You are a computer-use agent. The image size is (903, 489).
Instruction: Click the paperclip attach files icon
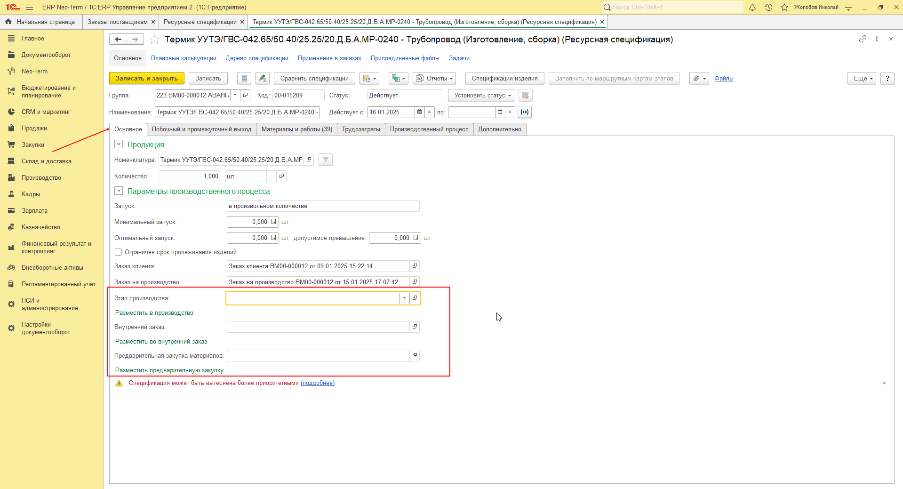click(x=699, y=79)
